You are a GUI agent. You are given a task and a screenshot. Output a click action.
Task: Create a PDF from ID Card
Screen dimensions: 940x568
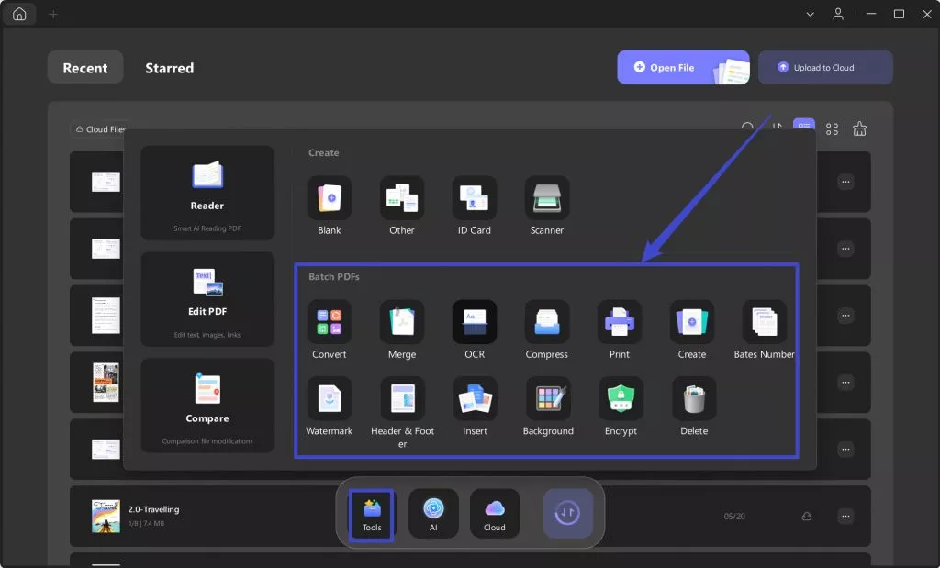(x=475, y=206)
